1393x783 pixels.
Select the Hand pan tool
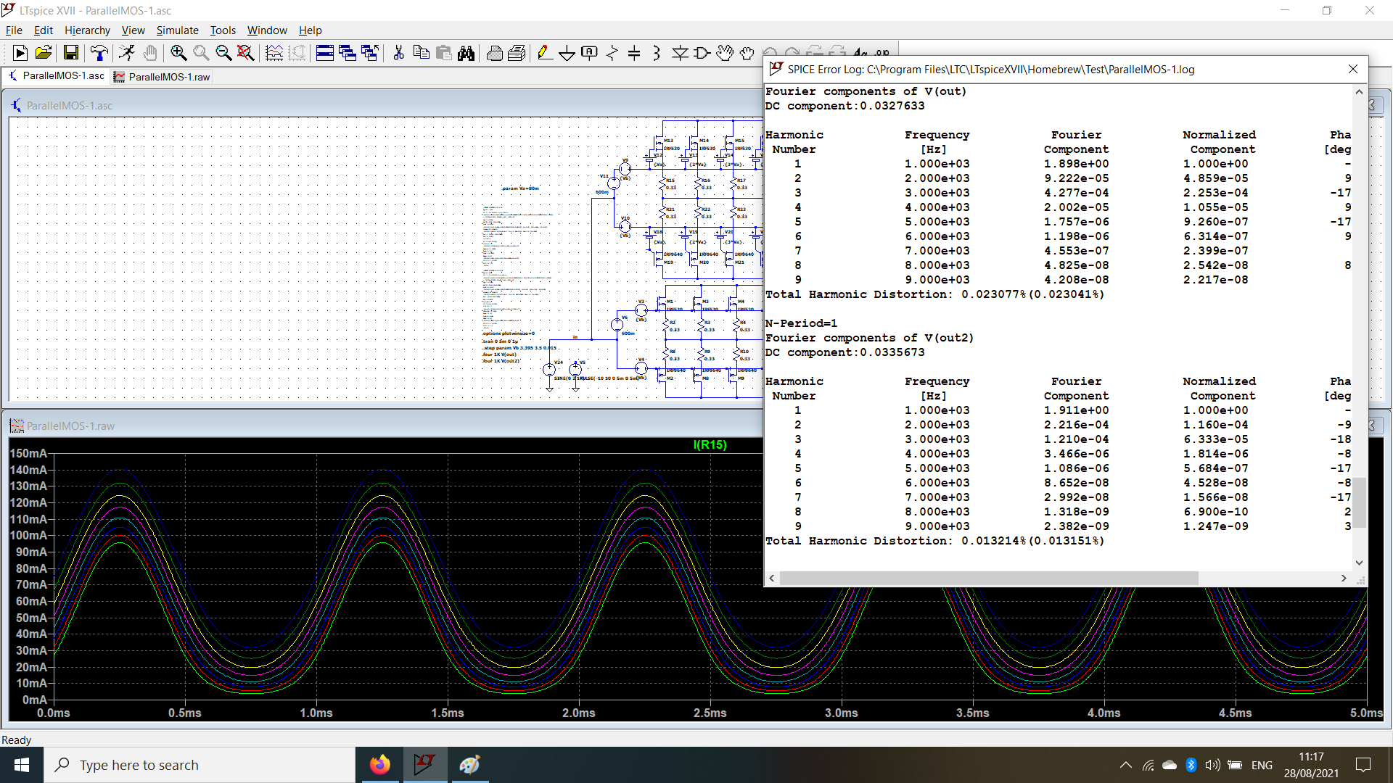click(x=748, y=54)
